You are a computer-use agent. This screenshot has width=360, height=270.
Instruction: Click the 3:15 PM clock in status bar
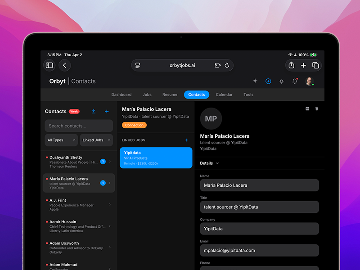click(x=54, y=55)
